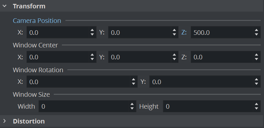Increase Camera Position Z value arrow
Image resolution: width=264 pixels, height=128 pixels.
click(x=257, y=30)
